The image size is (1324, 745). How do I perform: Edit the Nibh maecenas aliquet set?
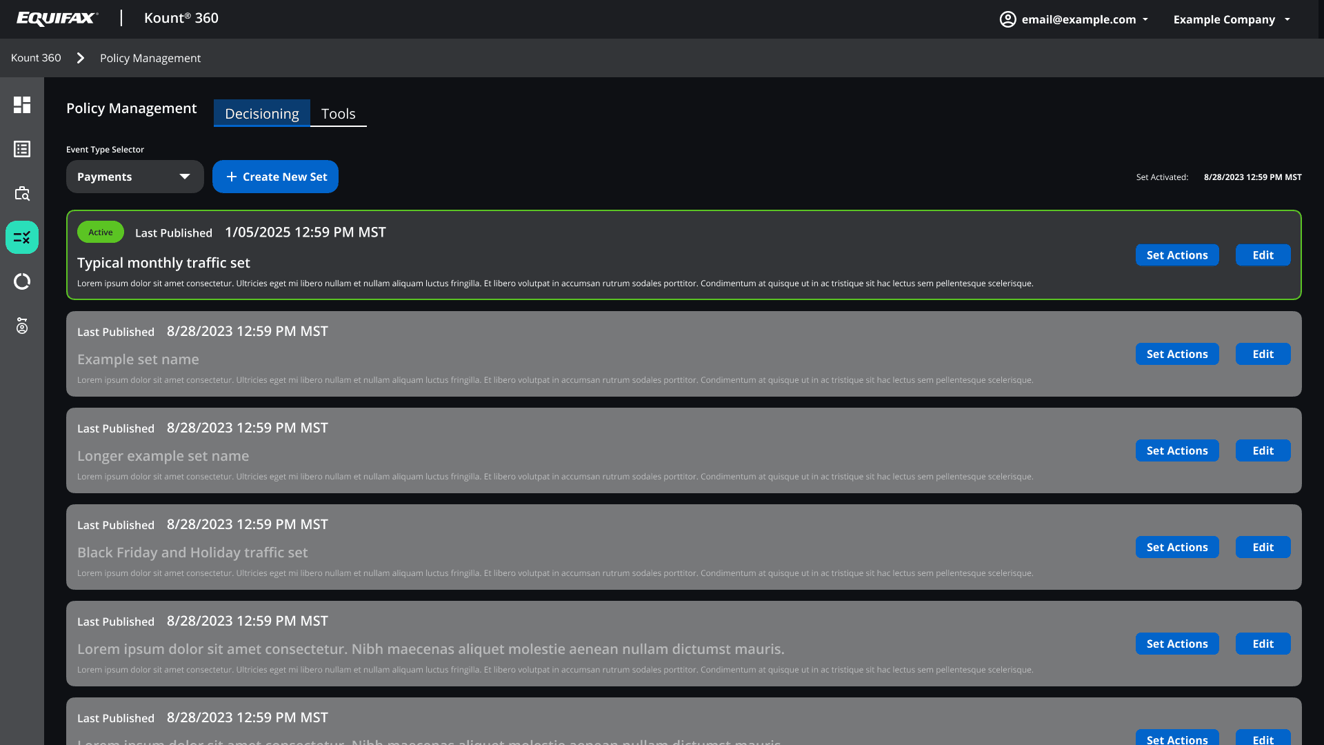pyautogui.click(x=1263, y=644)
